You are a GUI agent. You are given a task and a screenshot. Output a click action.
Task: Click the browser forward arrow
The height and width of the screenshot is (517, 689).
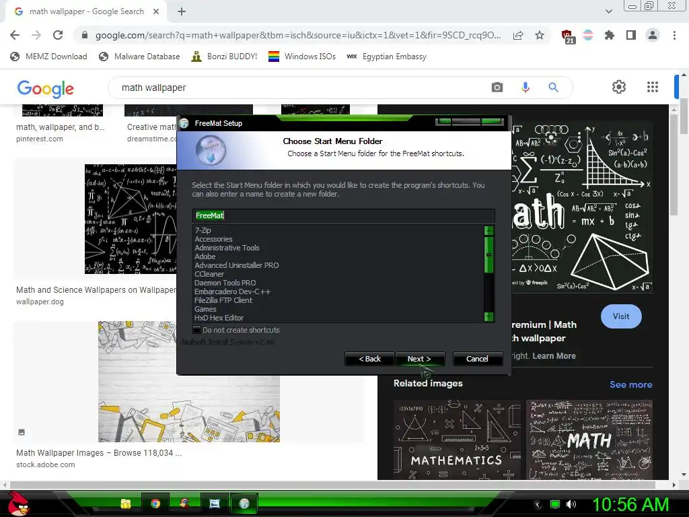(36, 35)
